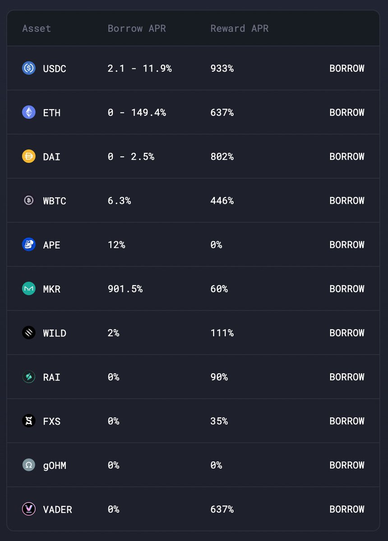Click BORROW in the gOHM row

(347, 465)
